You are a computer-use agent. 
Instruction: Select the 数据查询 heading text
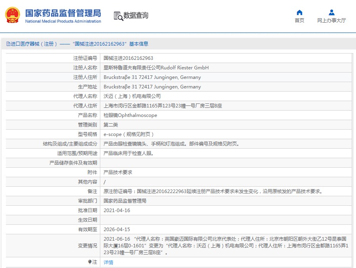coord(136,15)
